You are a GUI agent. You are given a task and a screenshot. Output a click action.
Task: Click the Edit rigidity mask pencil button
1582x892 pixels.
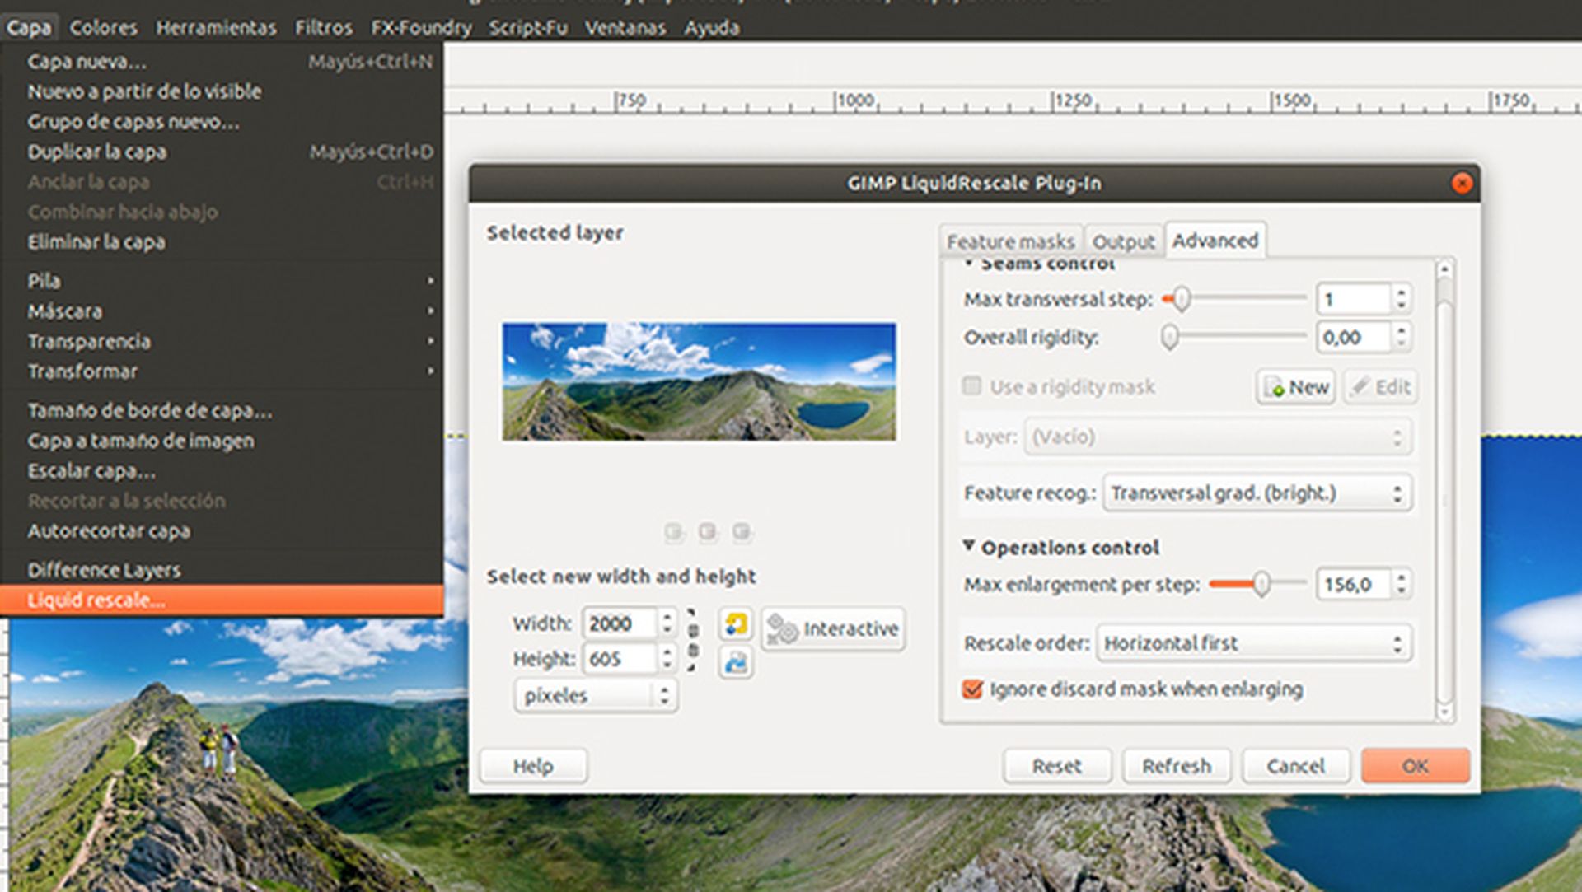(x=1380, y=387)
